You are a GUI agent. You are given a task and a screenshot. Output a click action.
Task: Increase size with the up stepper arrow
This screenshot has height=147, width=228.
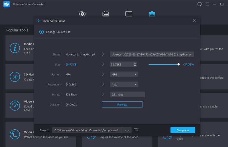pyautogui.click(x=135, y=63)
